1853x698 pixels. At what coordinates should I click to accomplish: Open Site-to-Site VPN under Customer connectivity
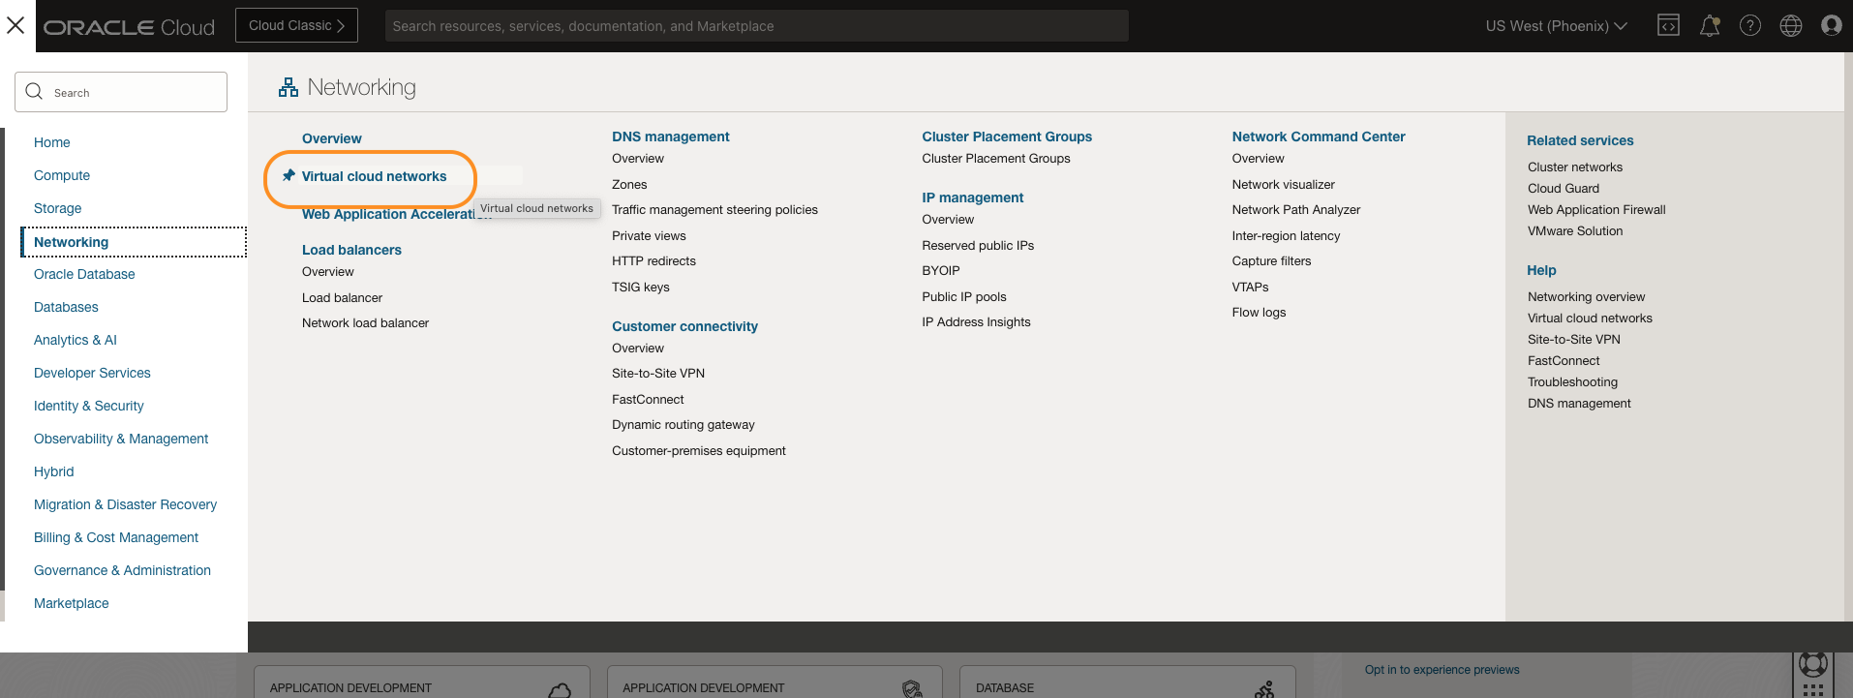point(658,373)
